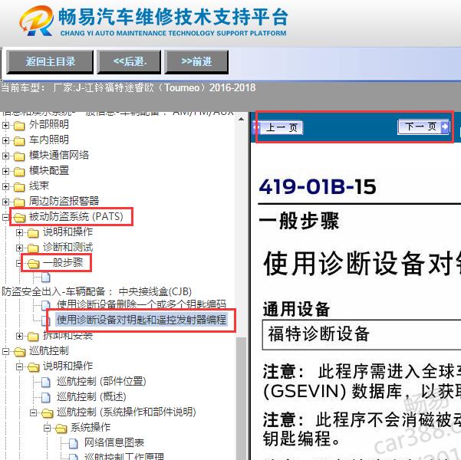The height and width of the screenshot is (460, 461).
Task: Select 周边防盗报警器 in the tree
Action: coord(64,201)
